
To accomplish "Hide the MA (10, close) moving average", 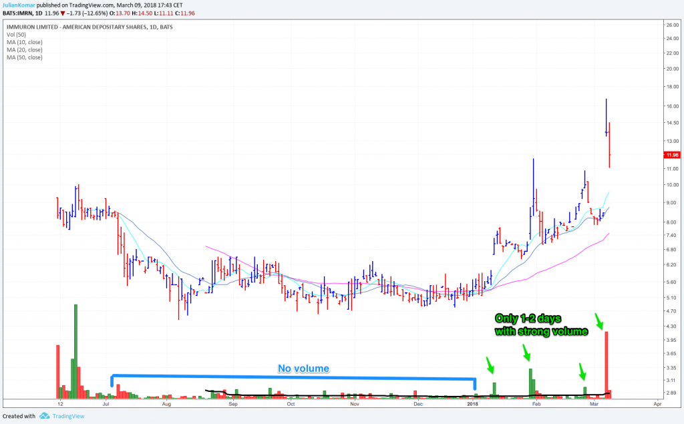I will pyautogui.click(x=23, y=41).
